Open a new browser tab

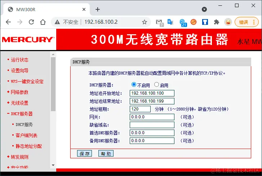(x=98, y=9)
